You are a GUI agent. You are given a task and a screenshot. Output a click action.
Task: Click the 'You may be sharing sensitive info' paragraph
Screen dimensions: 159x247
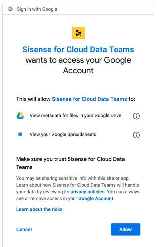(78, 188)
